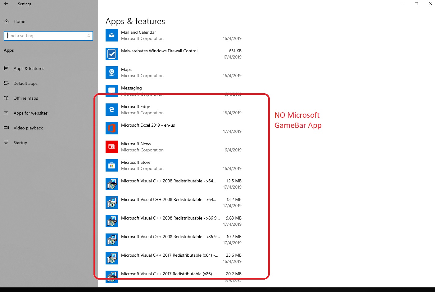Select Microsoft Excel 2019 - en-us entry
This screenshot has height=292, width=435.
pos(174,128)
